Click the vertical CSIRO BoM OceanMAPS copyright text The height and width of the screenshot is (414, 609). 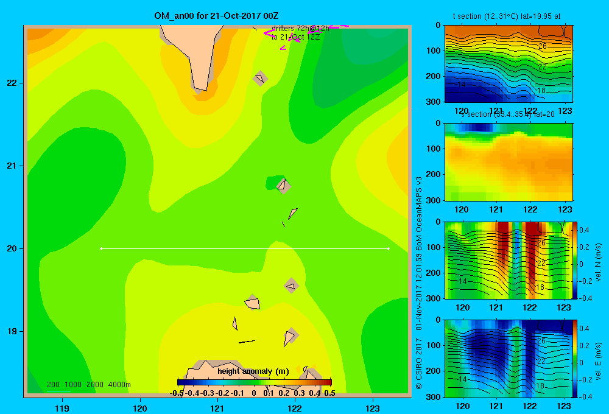pos(419,283)
